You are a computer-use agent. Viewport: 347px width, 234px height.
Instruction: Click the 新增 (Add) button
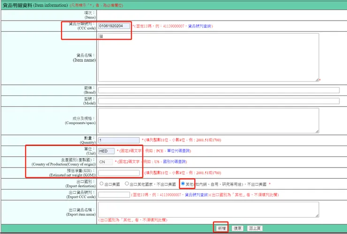[x=221, y=228]
